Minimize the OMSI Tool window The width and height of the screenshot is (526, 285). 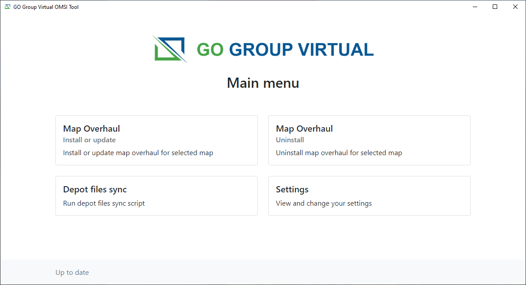[475, 7]
